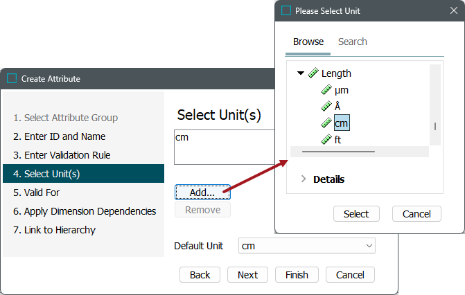Click the ft unit ruler icon
Viewport: 465px width, 295px height.
pos(326,140)
